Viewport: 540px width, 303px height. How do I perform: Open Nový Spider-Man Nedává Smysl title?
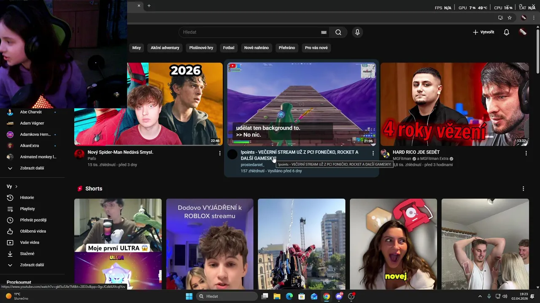(x=120, y=152)
